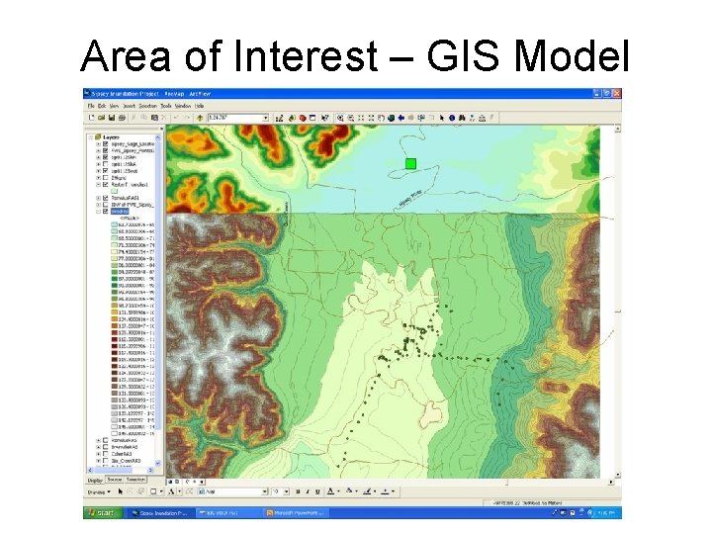This screenshot has width=712, height=534.
Task: Switch to the Display tab
Action: (95, 480)
